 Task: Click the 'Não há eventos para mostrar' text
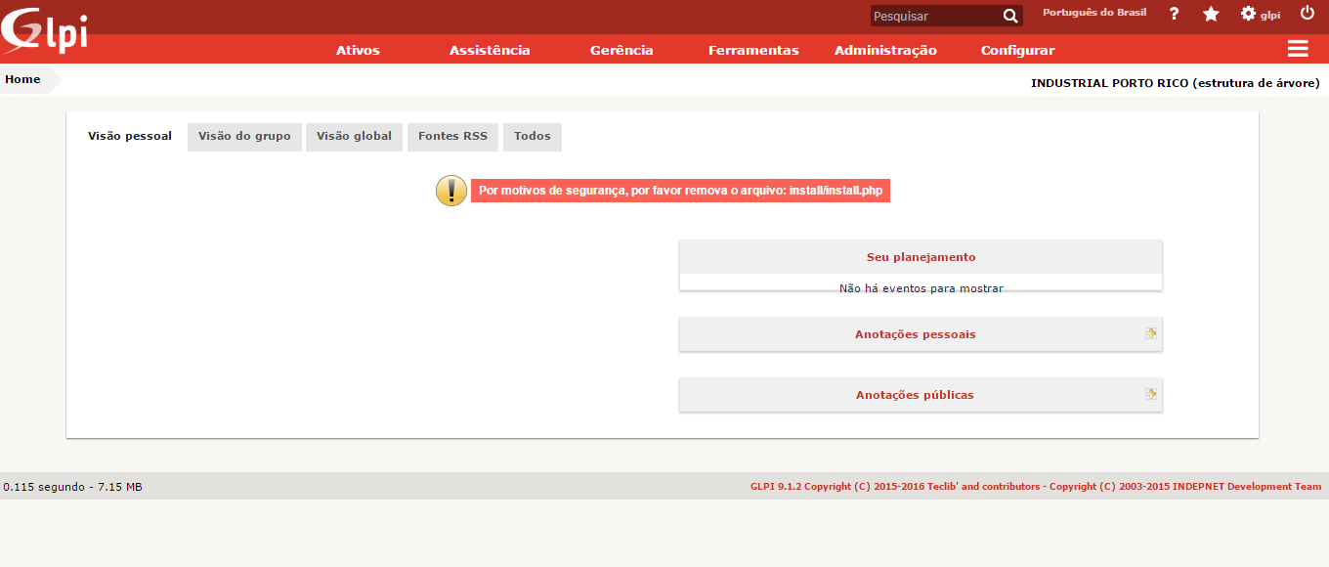pyautogui.click(x=922, y=288)
